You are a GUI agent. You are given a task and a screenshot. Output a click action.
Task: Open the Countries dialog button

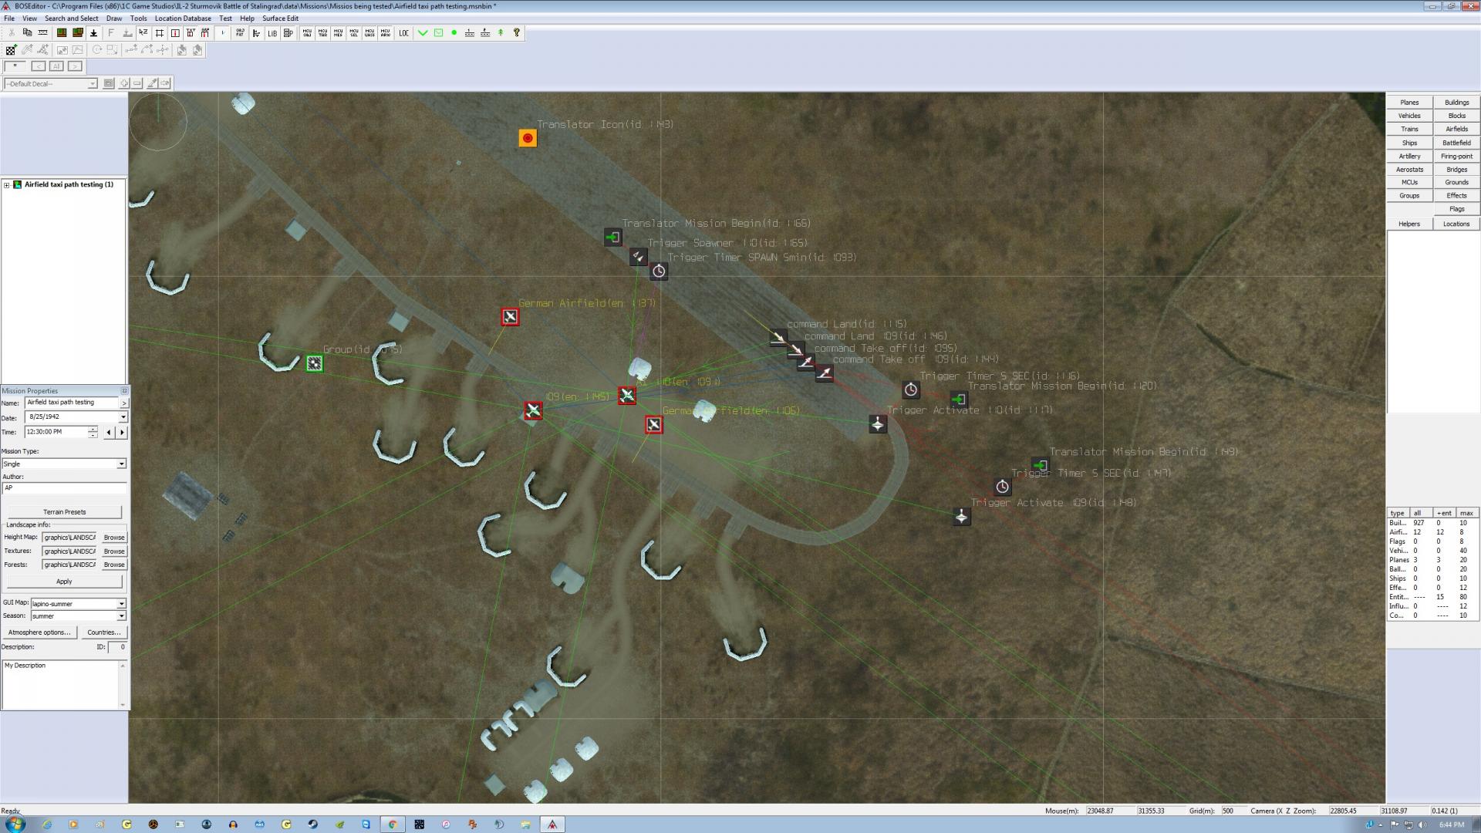click(x=103, y=632)
